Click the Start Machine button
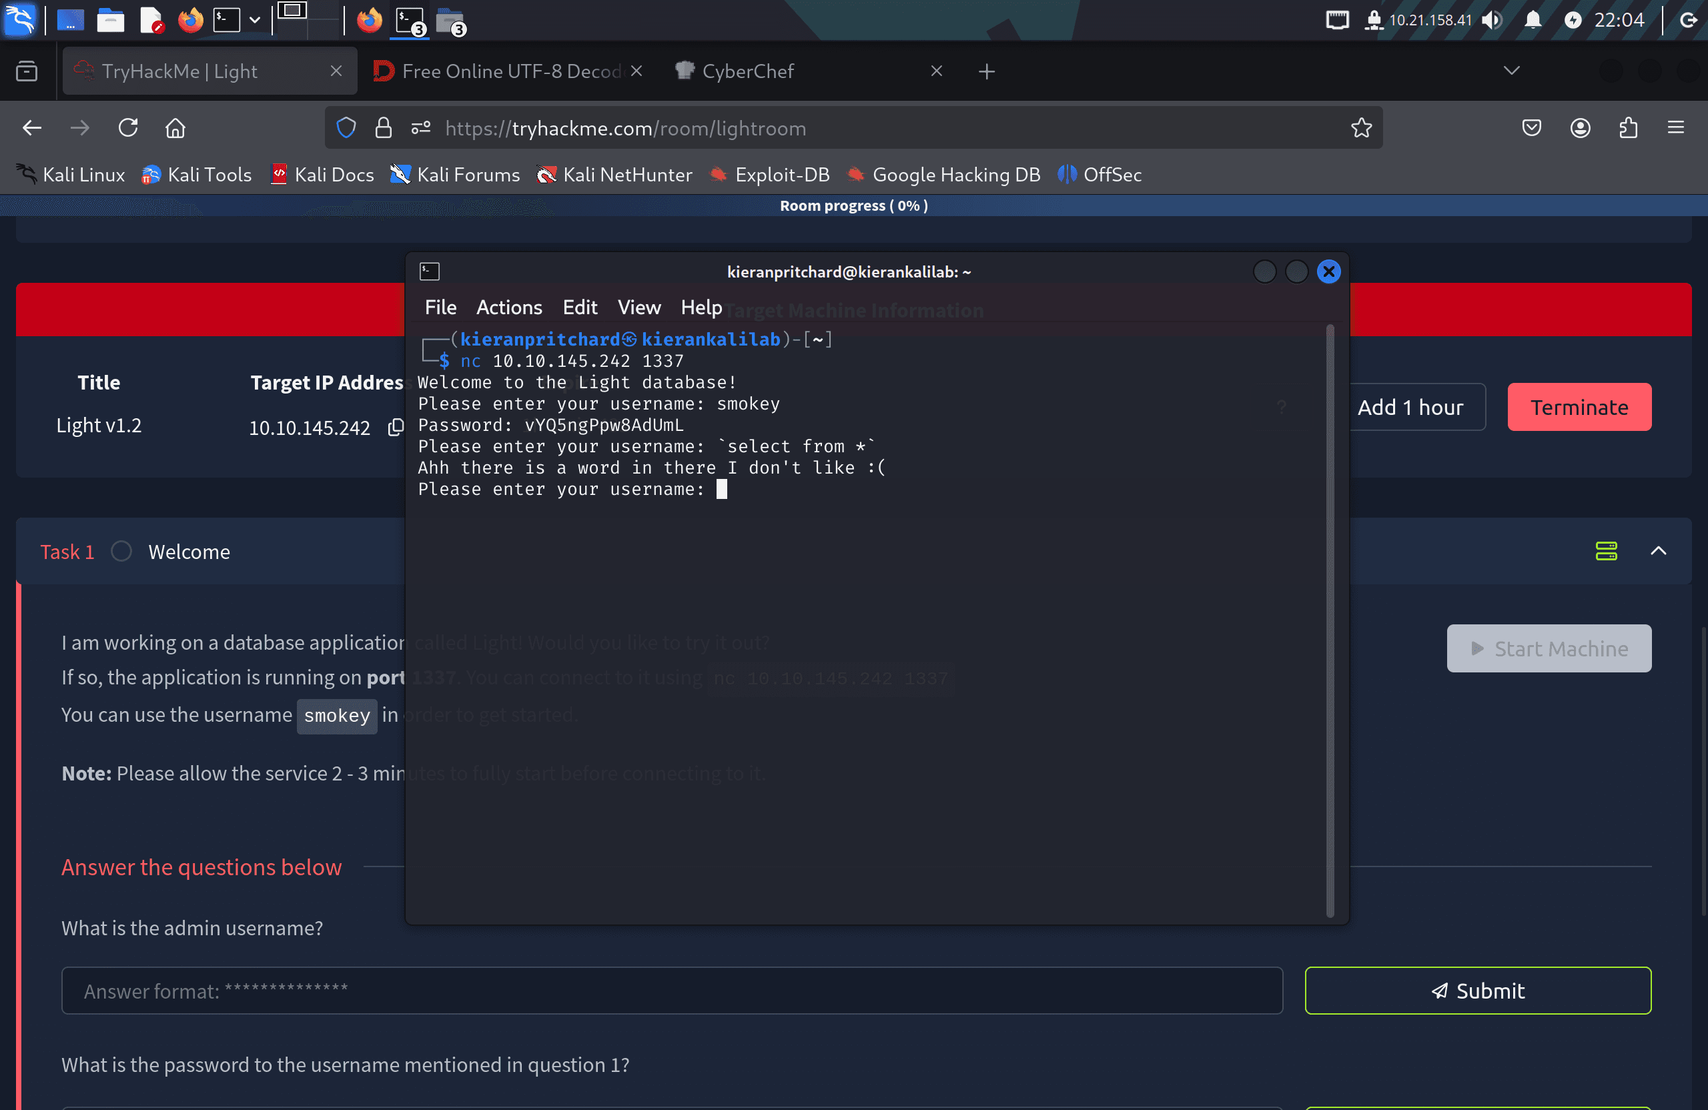Viewport: 1708px width, 1110px height. tap(1548, 648)
